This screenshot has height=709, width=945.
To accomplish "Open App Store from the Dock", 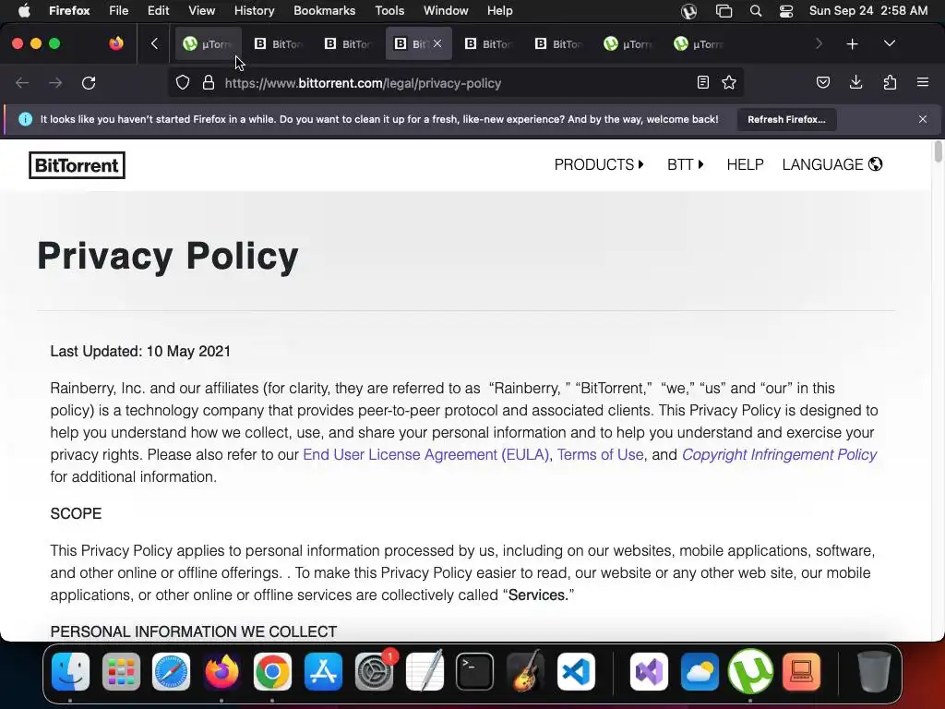I will pyautogui.click(x=323, y=672).
